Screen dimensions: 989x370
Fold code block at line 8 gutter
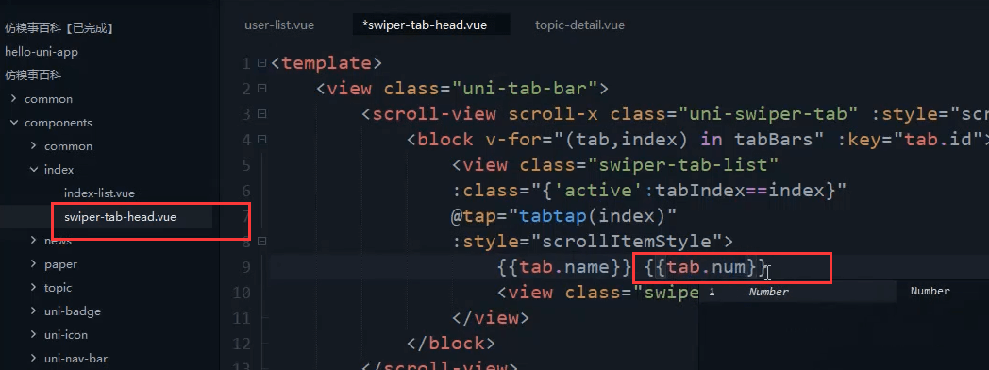261,241
